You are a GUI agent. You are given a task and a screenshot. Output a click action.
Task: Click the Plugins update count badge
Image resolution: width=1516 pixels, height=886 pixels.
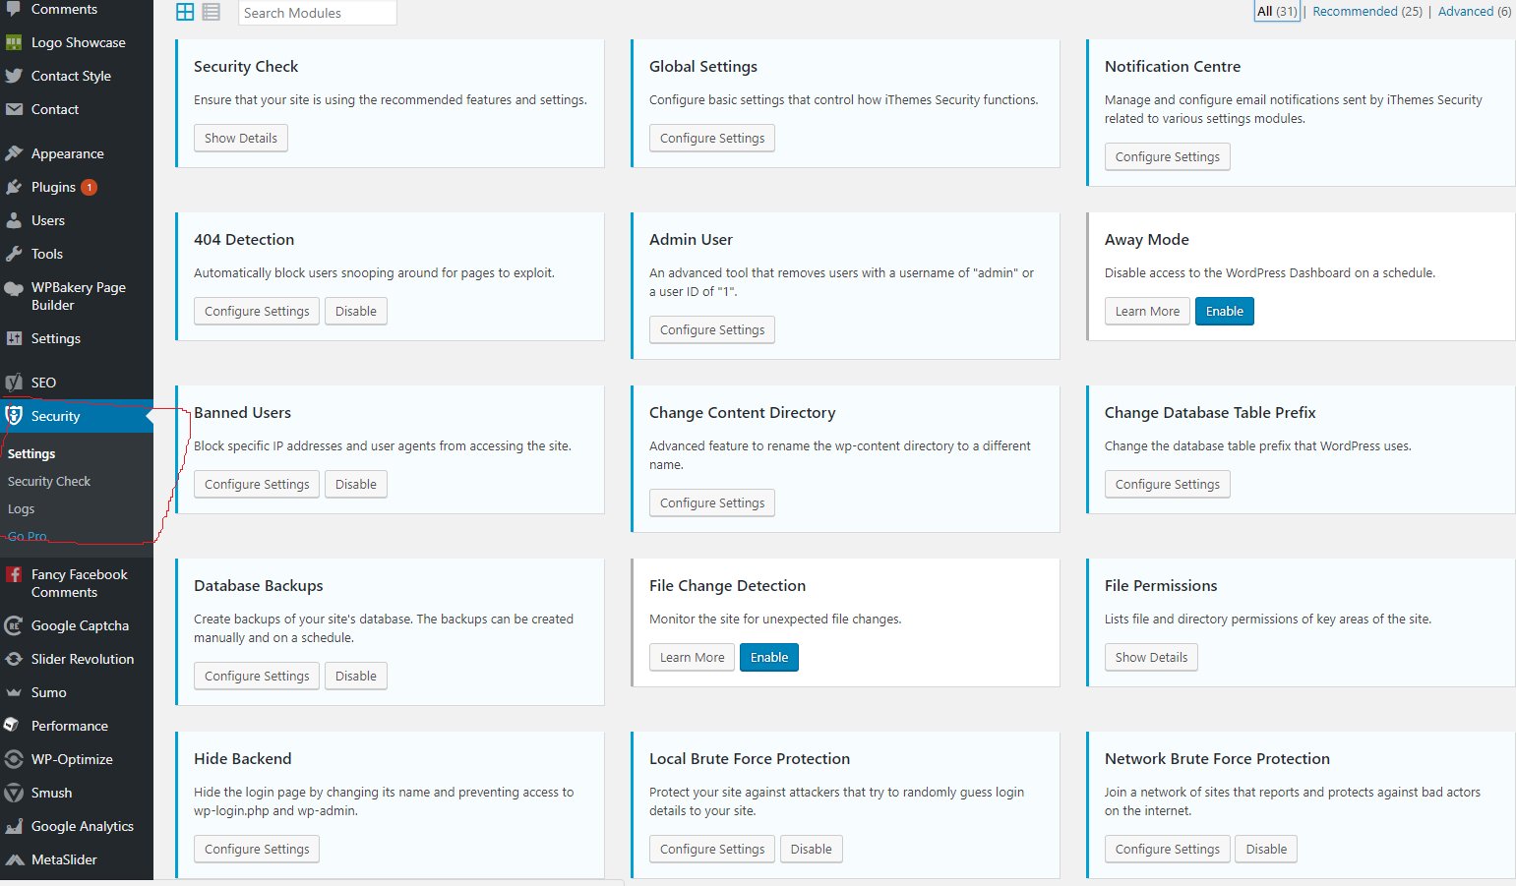tap(89, 187)
